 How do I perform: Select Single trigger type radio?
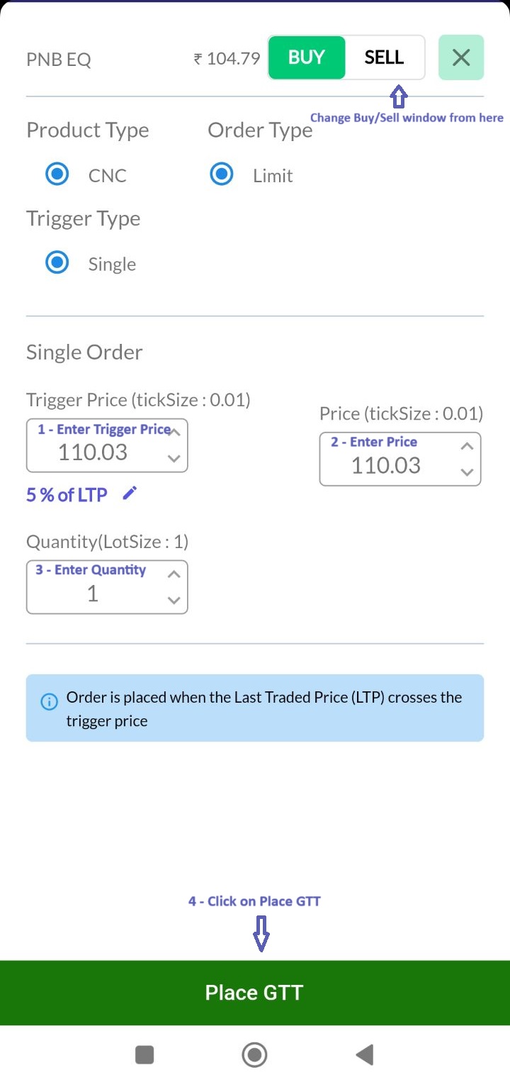[x=57, y=263]
